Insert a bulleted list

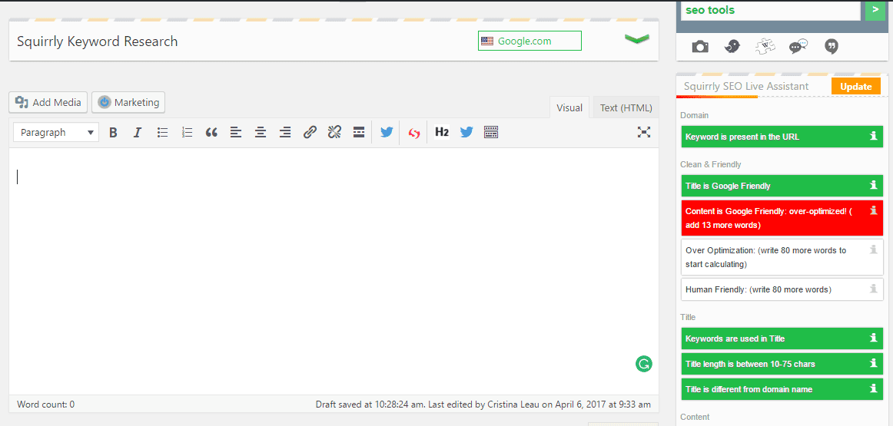pyautogui.click(x=162, y=133)
